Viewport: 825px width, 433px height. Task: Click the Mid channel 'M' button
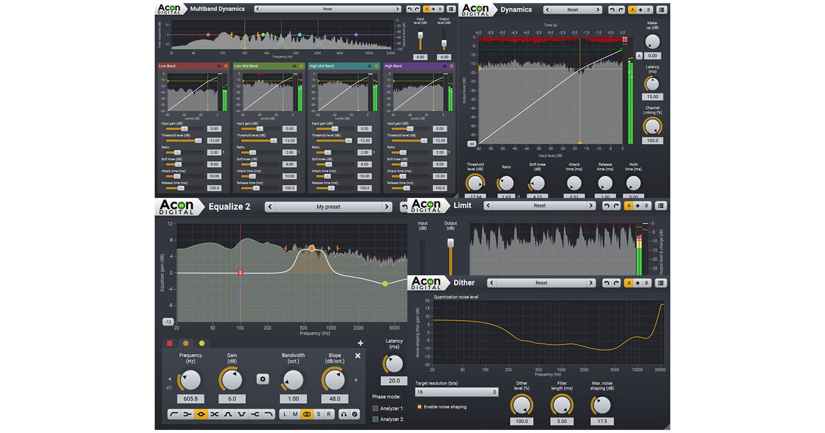tap(295, 414)
